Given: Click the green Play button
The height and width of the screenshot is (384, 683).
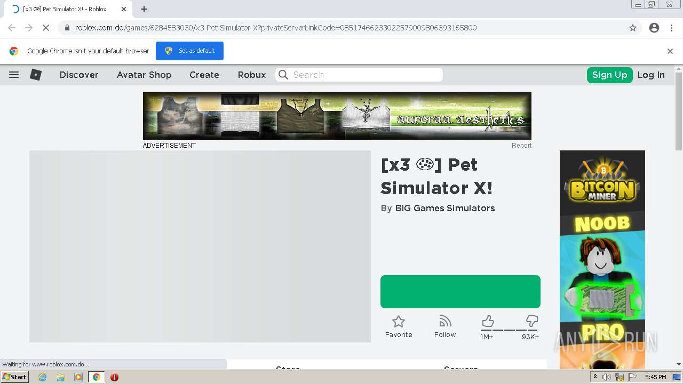Looking at the screenshot, I should [x=460, y=292].
